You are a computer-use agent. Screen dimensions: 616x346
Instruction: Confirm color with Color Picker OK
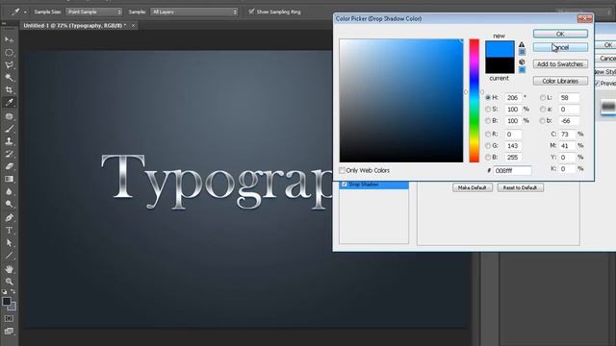pos(560,34)
